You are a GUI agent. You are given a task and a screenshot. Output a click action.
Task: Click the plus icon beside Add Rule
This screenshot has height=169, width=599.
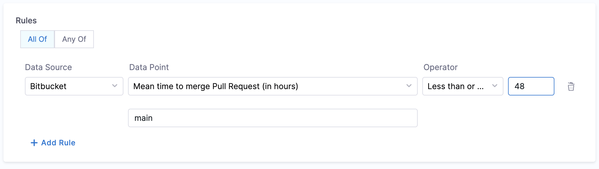click(x=34, y=143)
